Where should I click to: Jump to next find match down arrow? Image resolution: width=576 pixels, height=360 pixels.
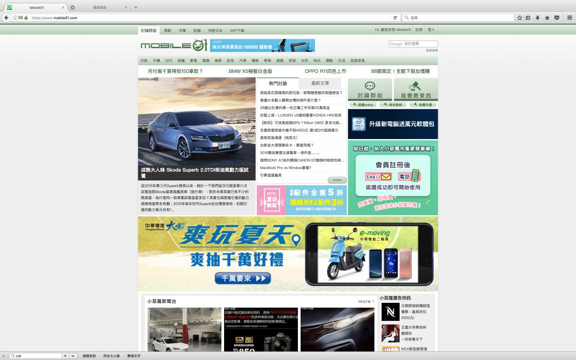tap(73, 355)
